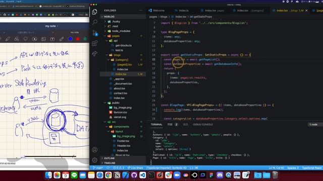The image size is (323, 181).
Task: Select the image insert tool in note app
Action: pyautogui.click(x=43, y=39)
